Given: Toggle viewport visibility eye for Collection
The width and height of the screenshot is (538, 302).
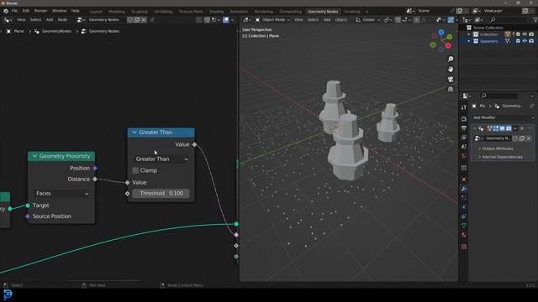Looking at the screenshot, I should click(x=525, y=34).
